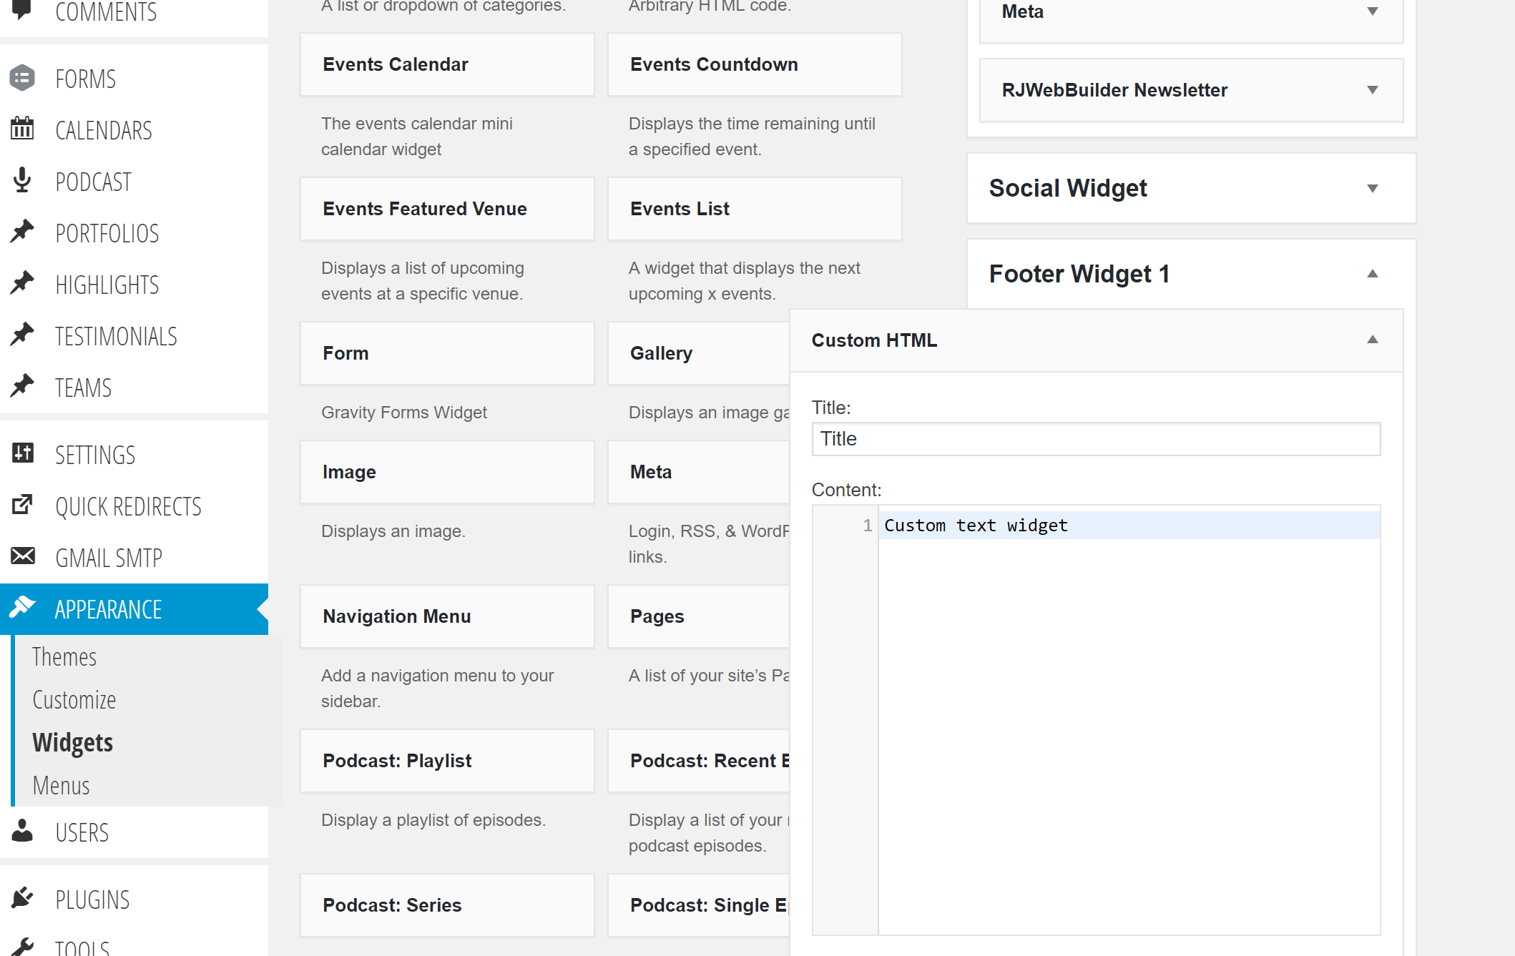The height and width of the screenshot is (956, 1515).
Task: Open the Customize link under Appearance
Action: (x=74, y=699)
